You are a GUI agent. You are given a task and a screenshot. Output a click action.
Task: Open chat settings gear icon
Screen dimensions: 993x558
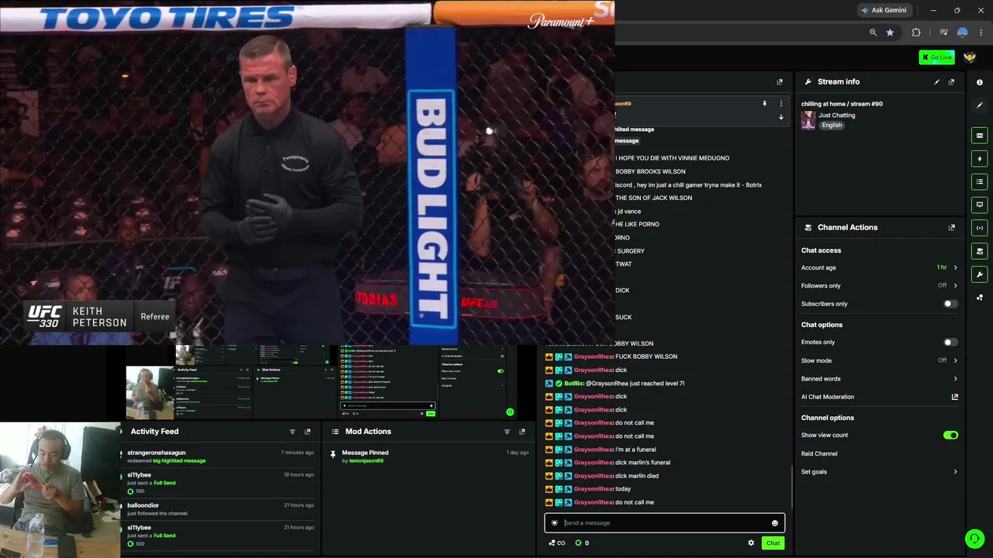click(751, 543)
